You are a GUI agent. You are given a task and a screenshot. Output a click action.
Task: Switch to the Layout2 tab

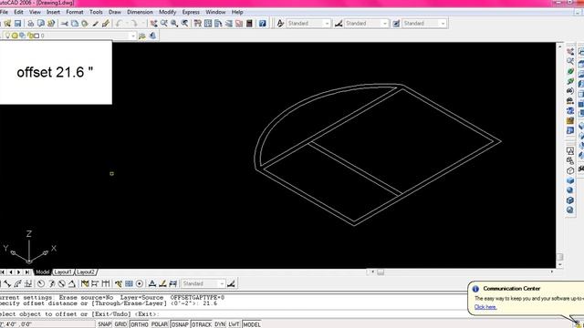pos(86,272)
